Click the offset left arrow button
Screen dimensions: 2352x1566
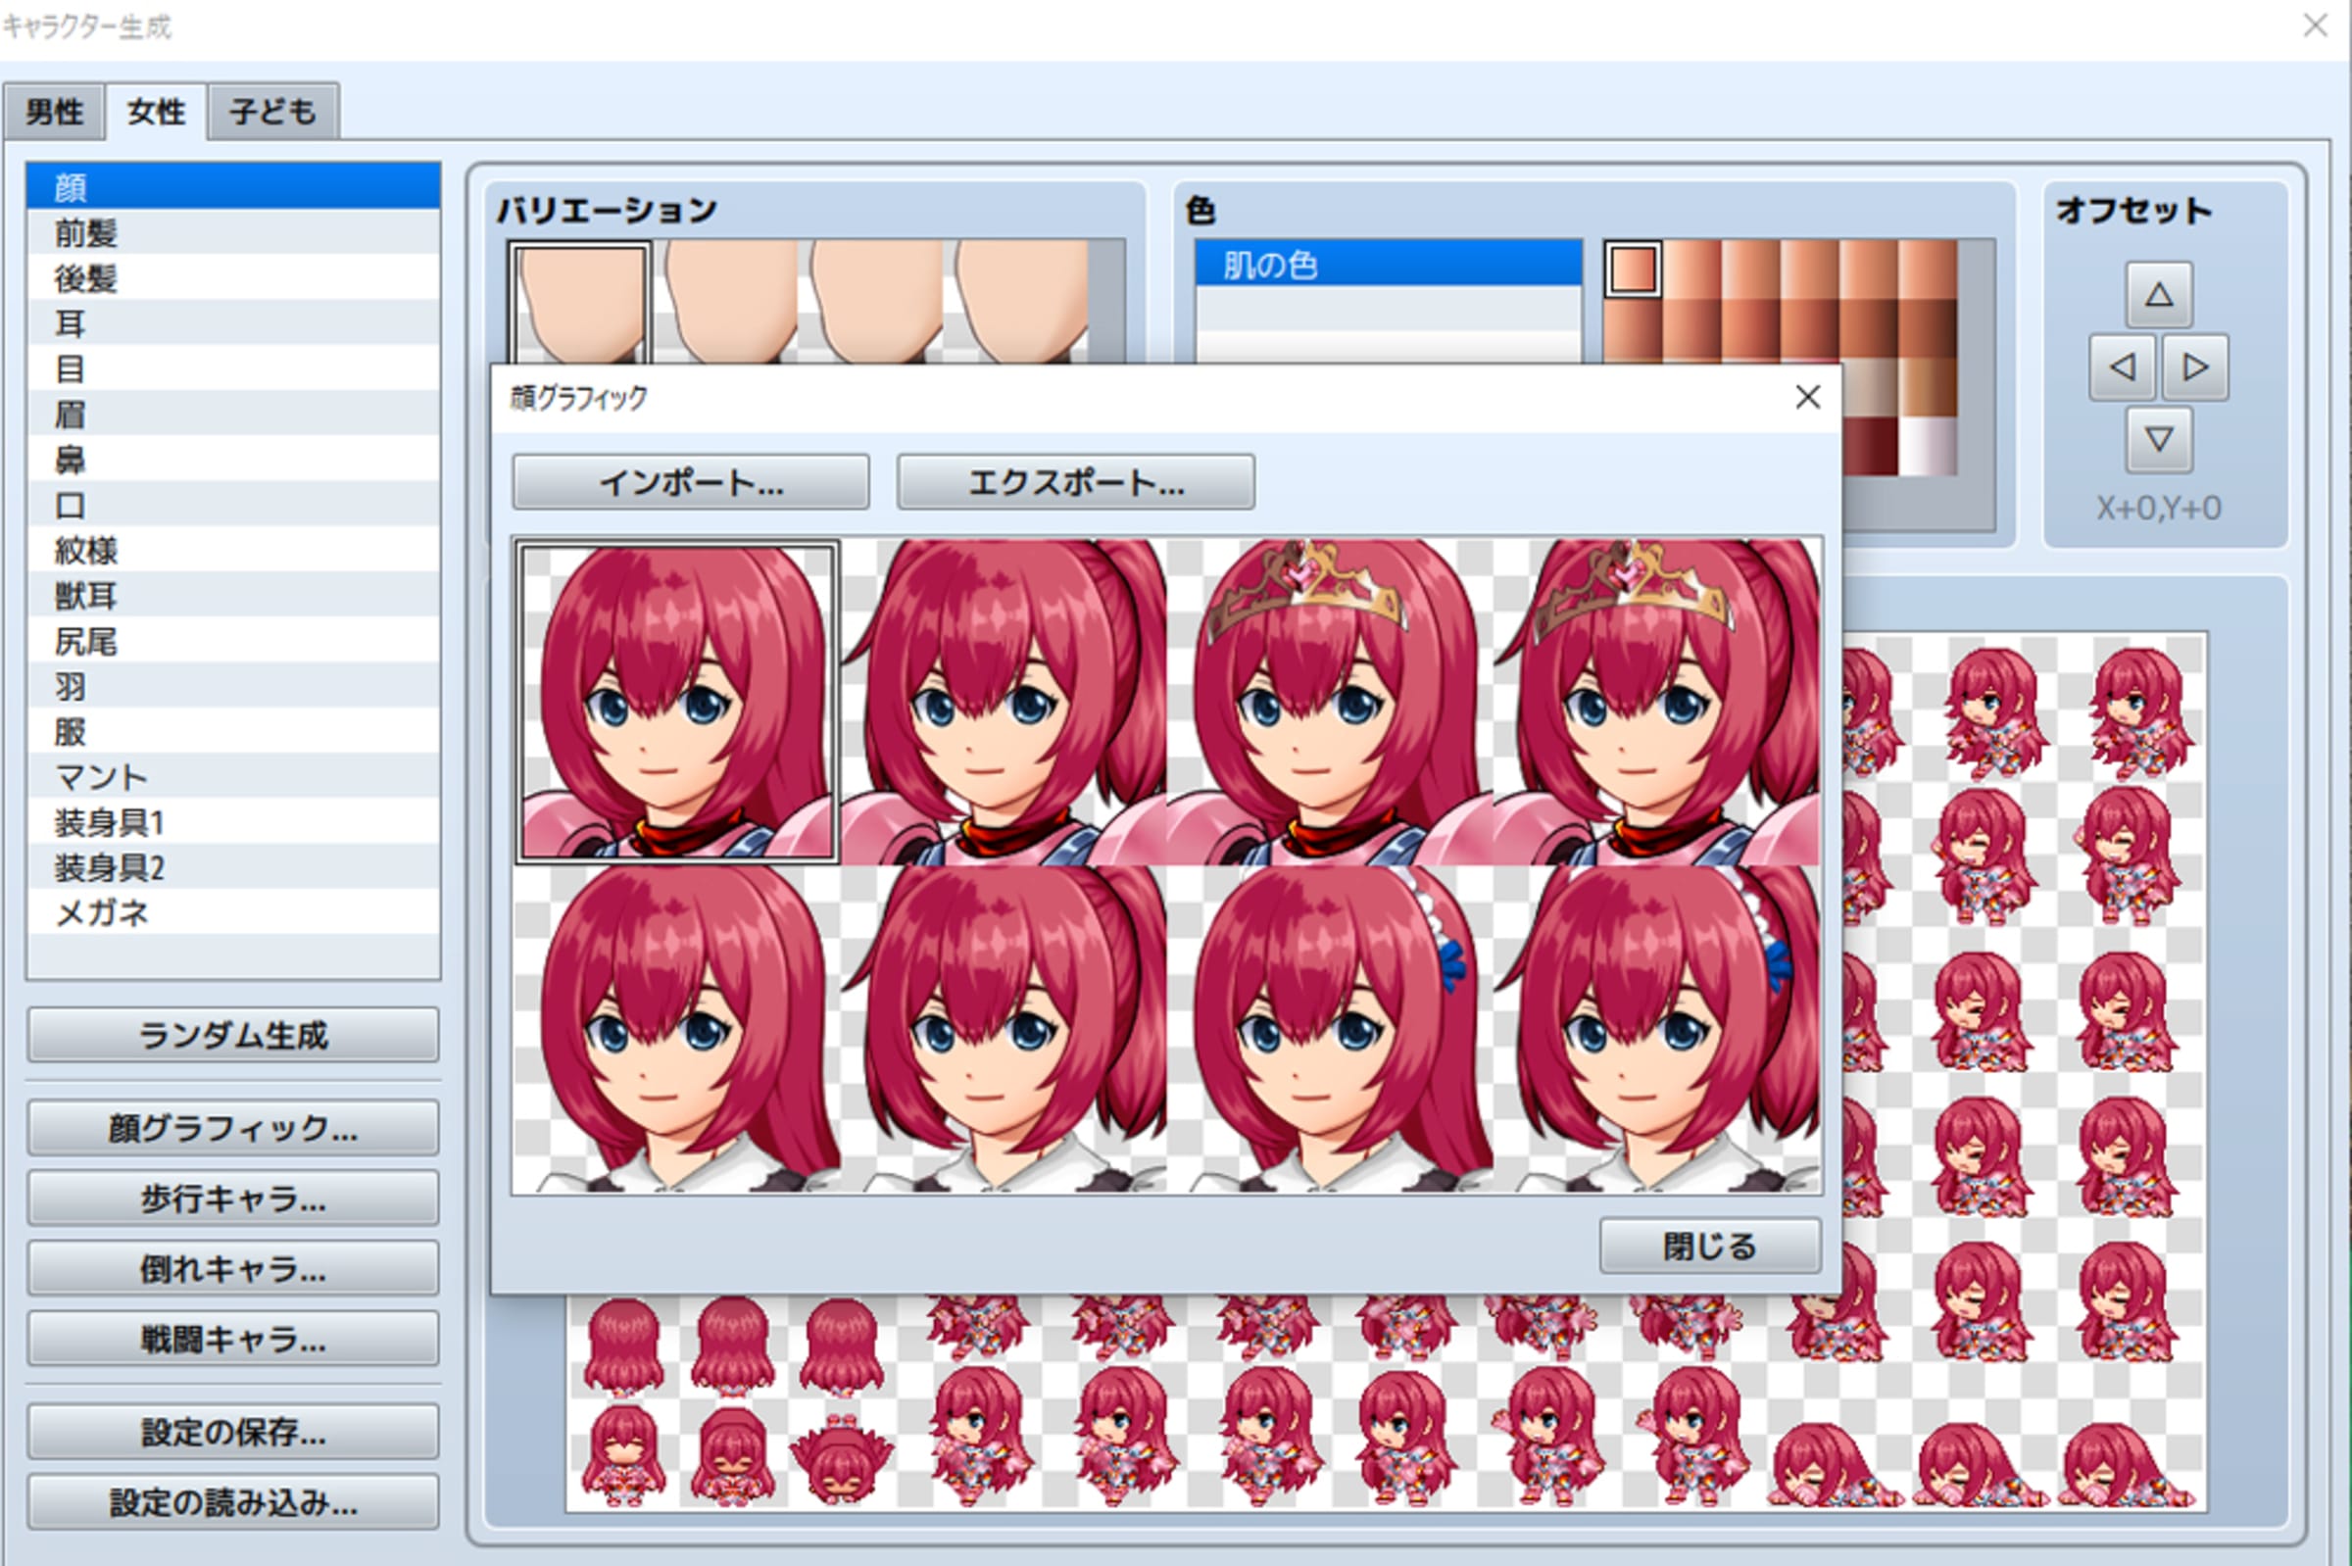click(x=2122, y=367)
